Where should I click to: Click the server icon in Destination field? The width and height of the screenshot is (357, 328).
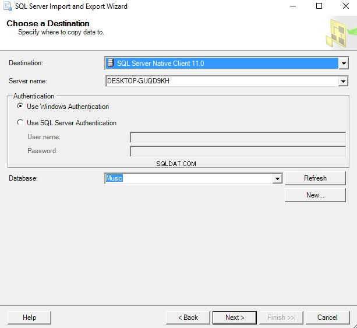pyautogui.click(x=111, y=63)
